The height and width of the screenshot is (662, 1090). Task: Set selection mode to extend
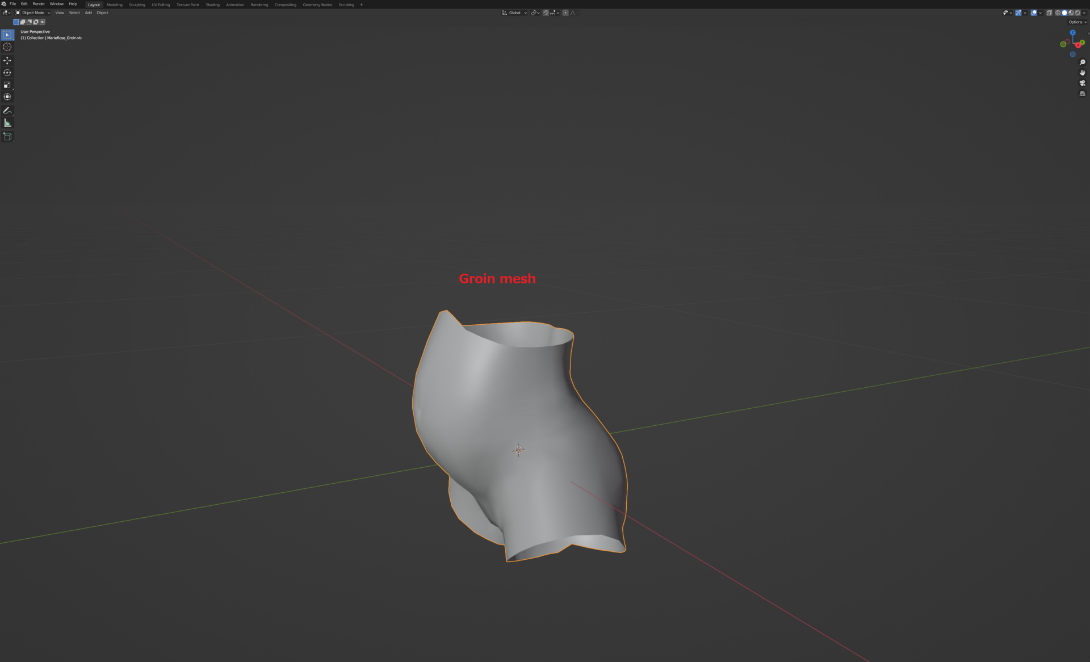tap(23, 22)
